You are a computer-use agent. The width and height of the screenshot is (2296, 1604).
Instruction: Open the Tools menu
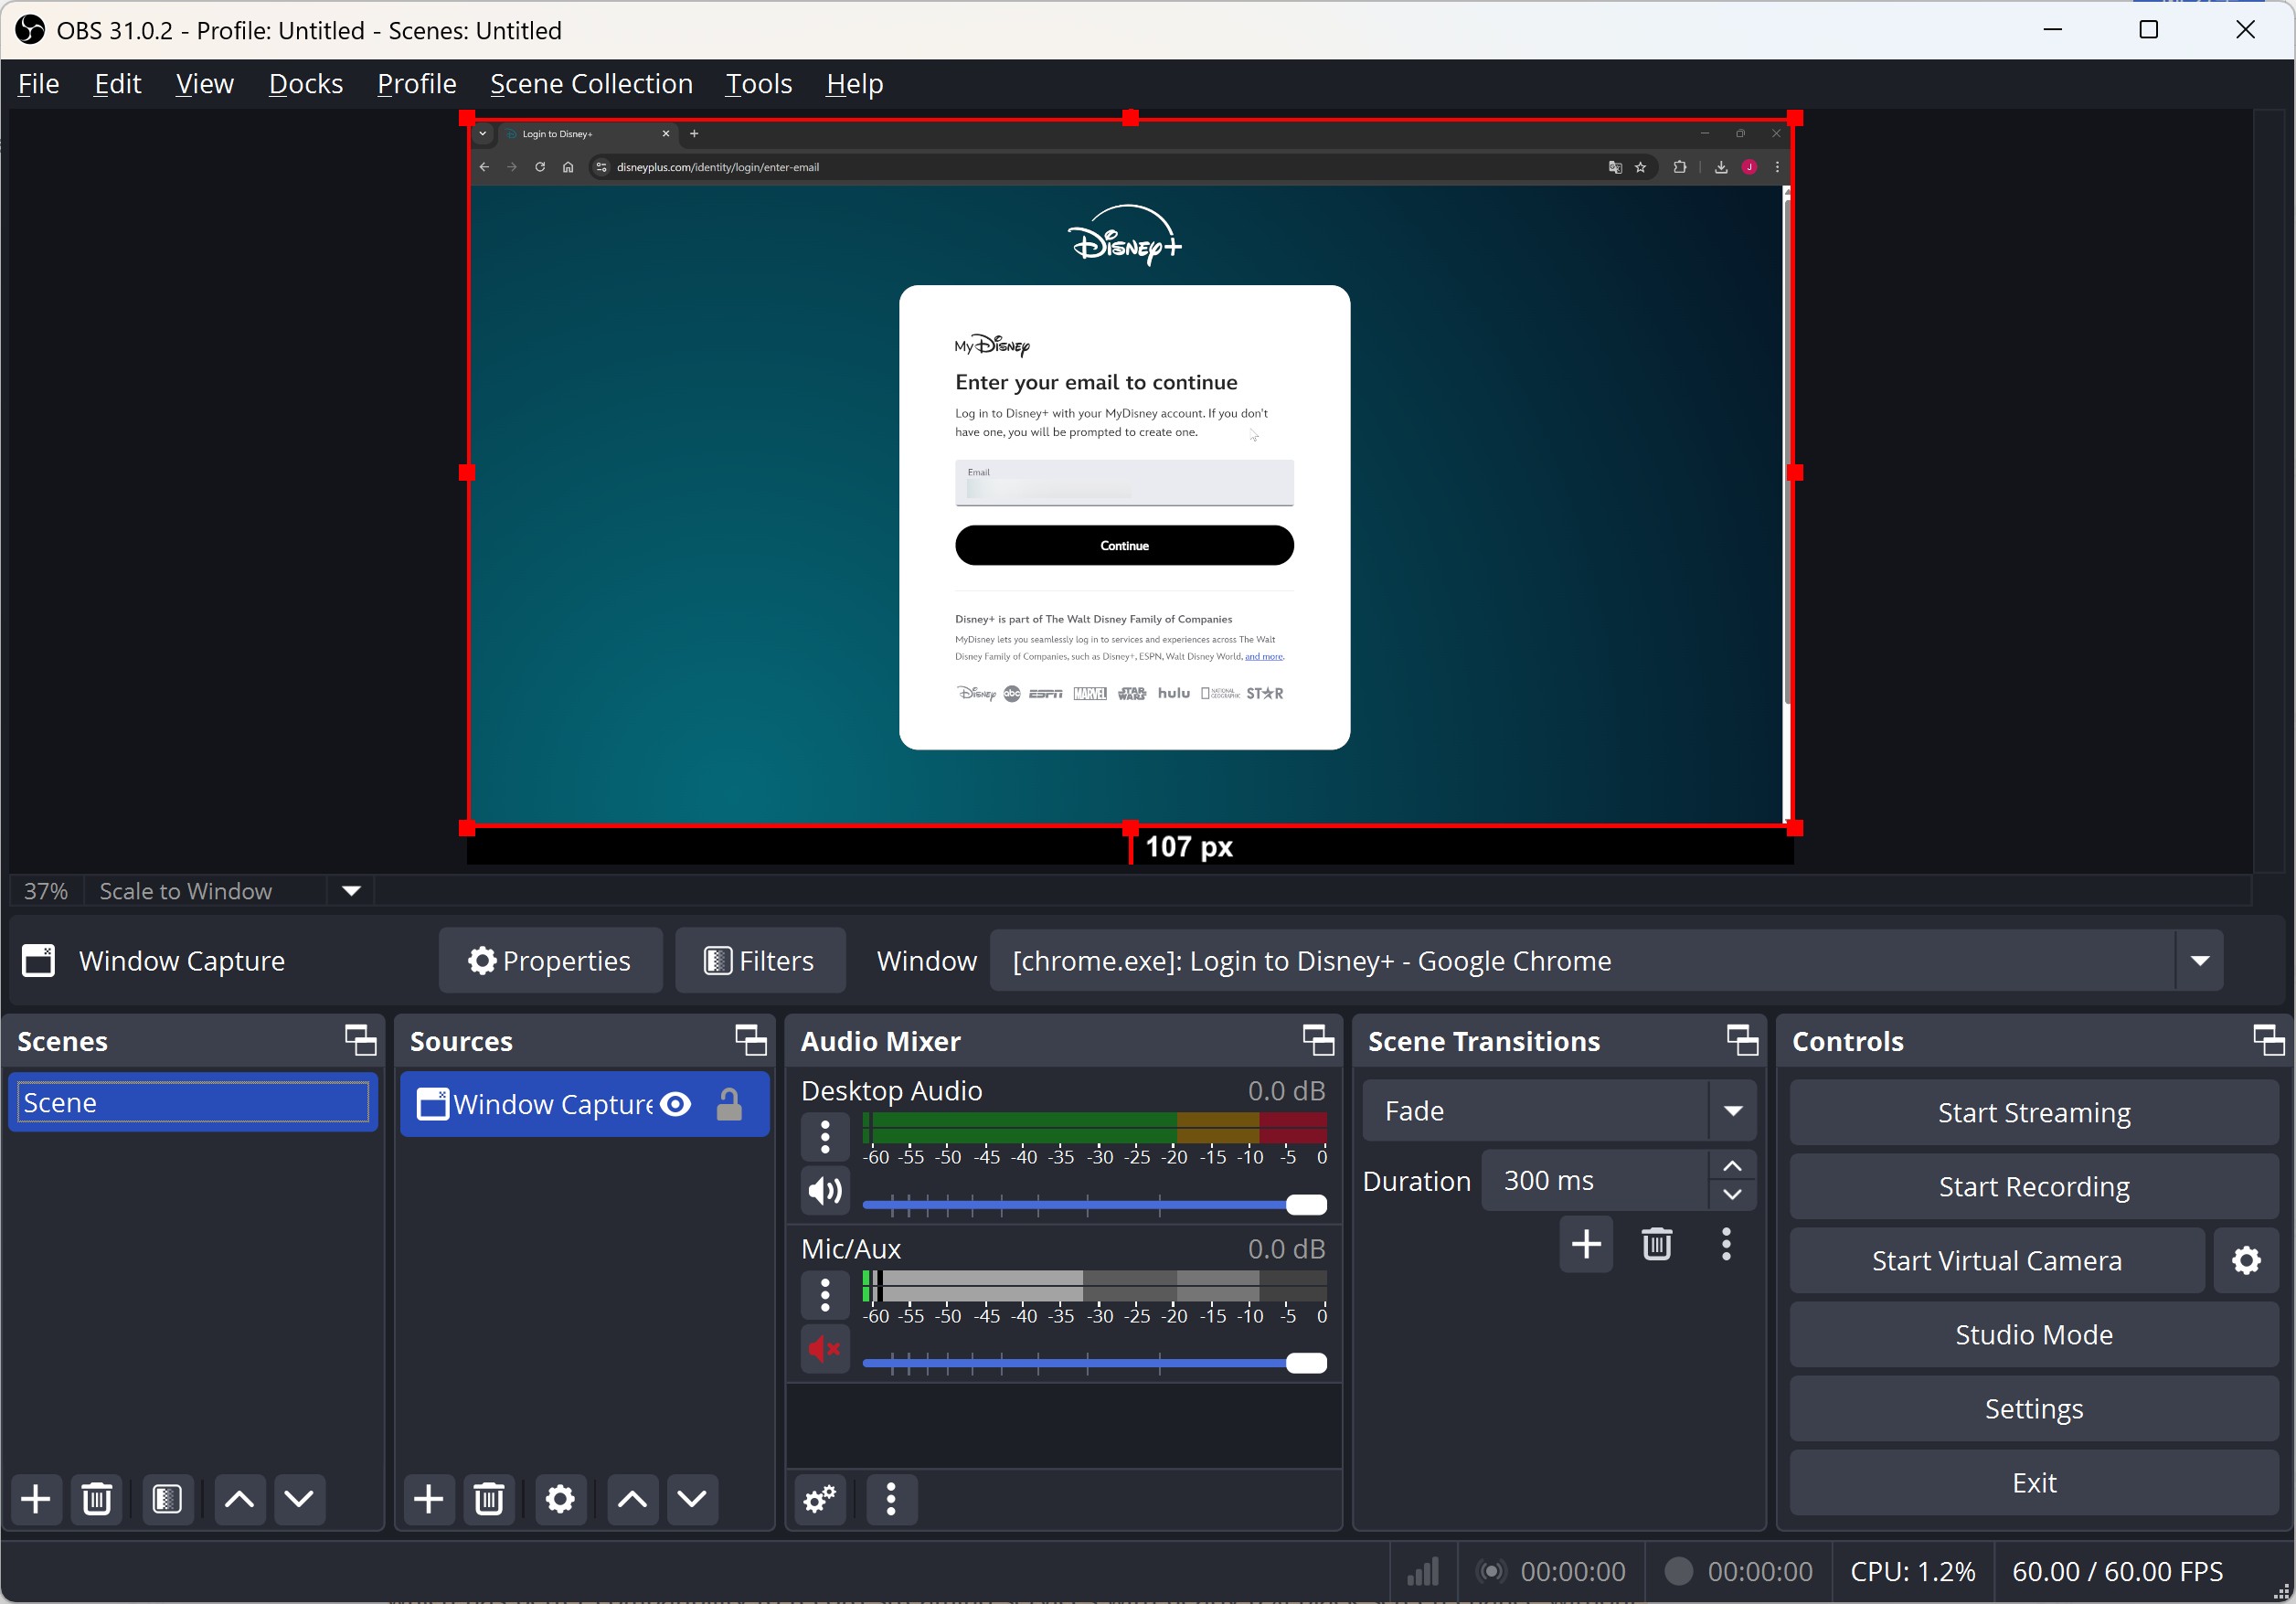click(x=759, y=84)
